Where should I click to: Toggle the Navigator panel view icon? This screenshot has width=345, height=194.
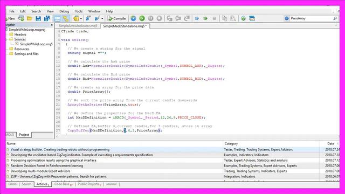[x=57, y=18]
